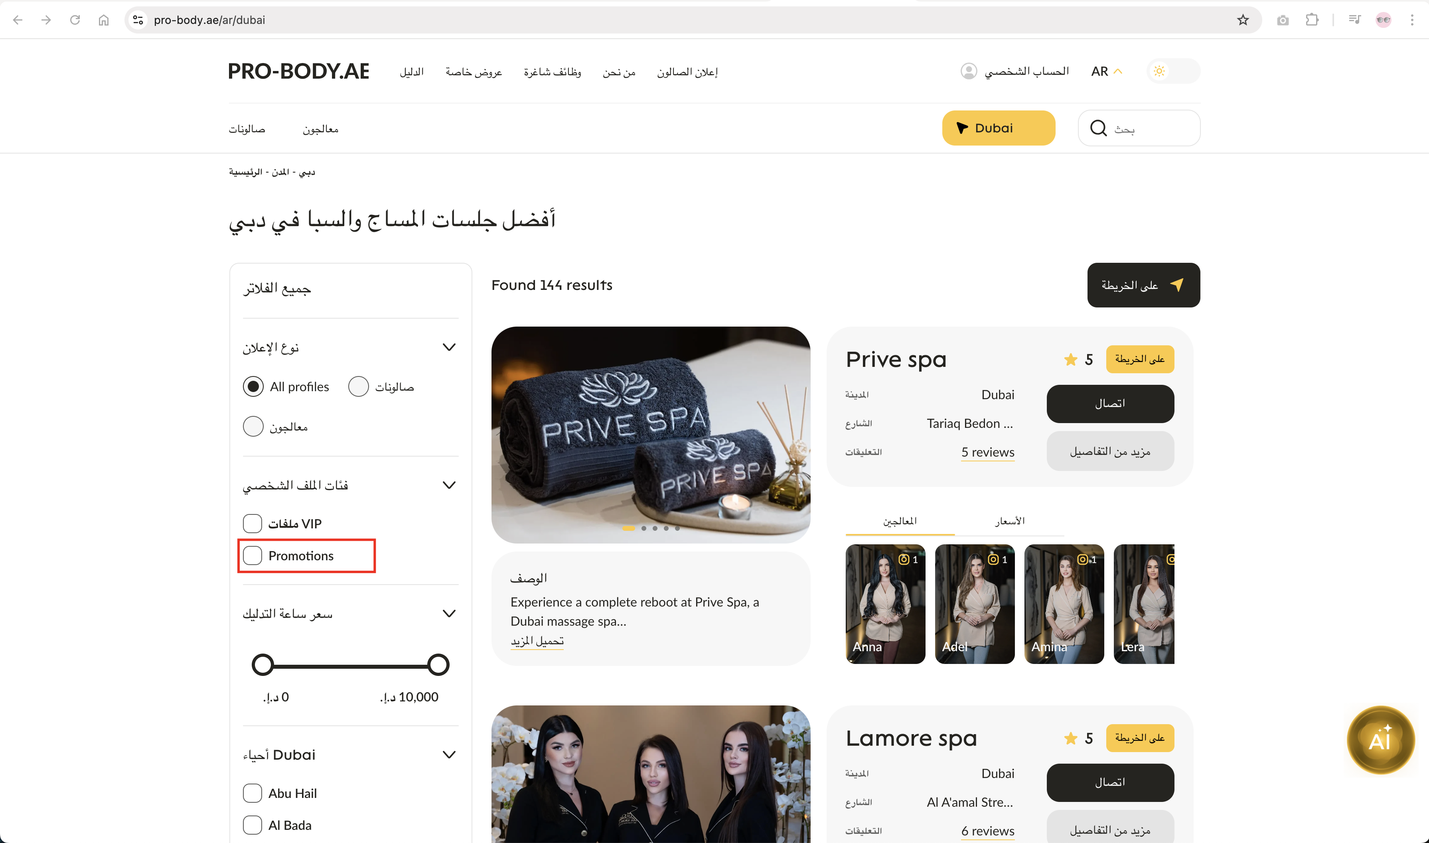Image resolution: width=1429 pixels, height=843 pixels.
Task: Click the browser home icon
Action: tap(103, 20)
